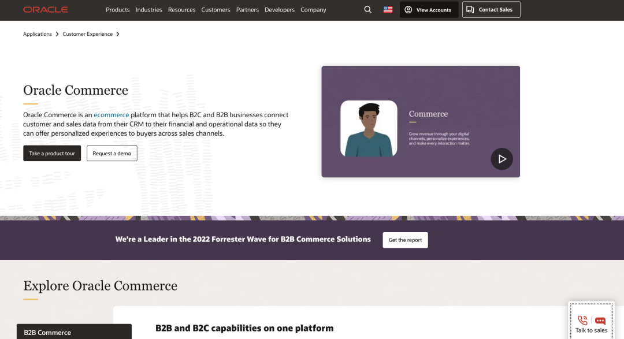
Task: Open the Developers menu
Action: point(280,10)
